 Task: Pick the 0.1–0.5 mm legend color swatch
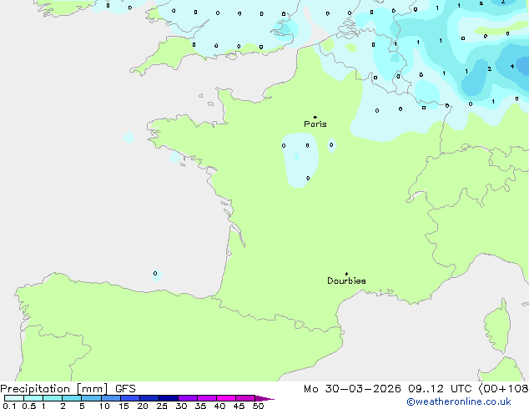point(14,398)
